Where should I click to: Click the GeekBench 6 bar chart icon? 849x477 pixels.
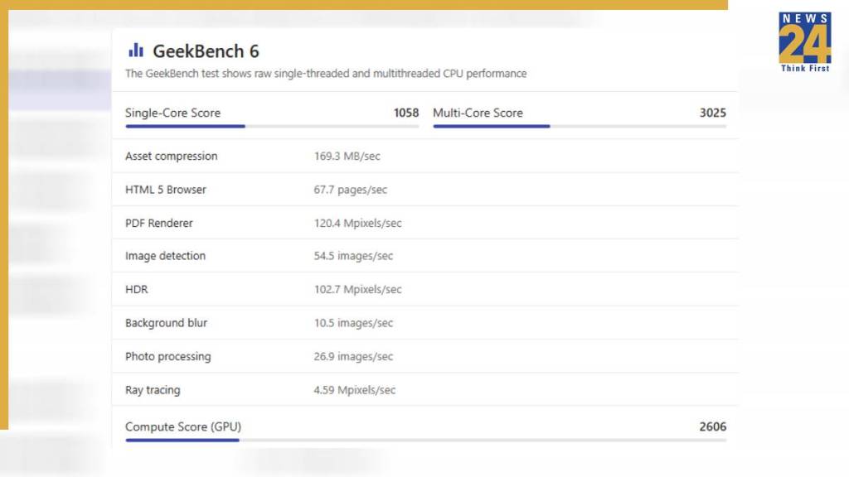[x=135, y=51]
